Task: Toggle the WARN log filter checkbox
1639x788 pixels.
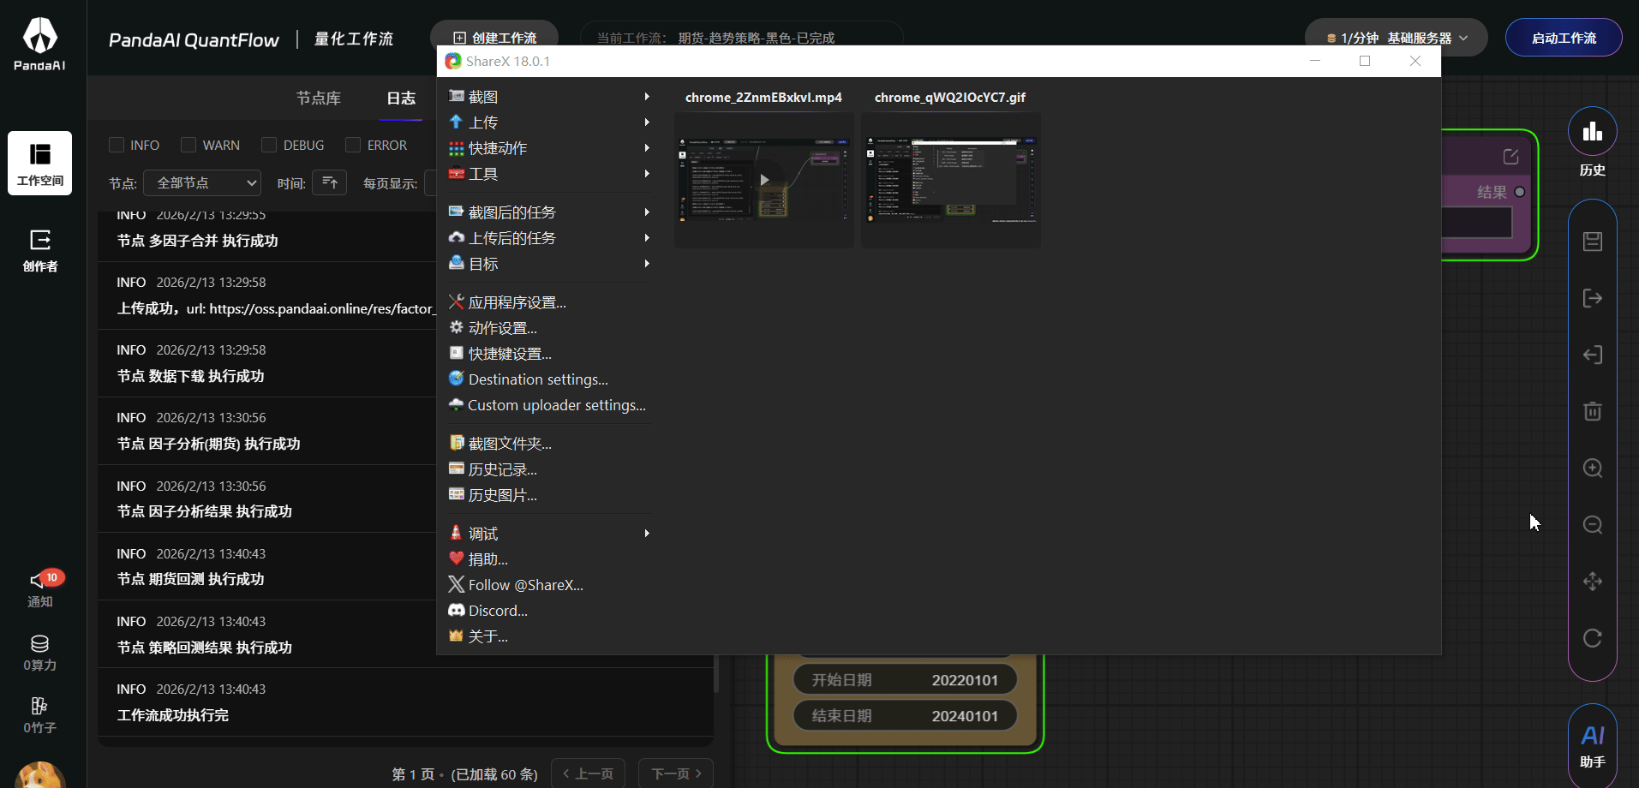Action: pos(188,145)
